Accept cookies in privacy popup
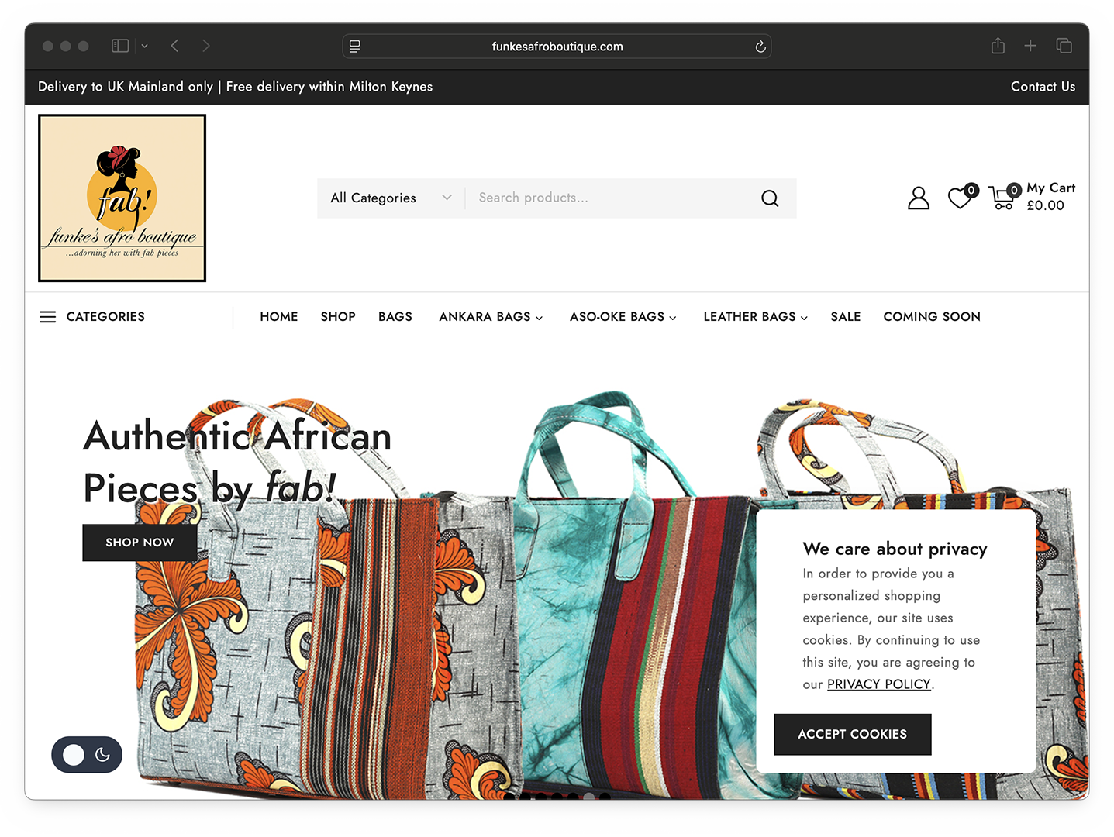 pos(853,734)
